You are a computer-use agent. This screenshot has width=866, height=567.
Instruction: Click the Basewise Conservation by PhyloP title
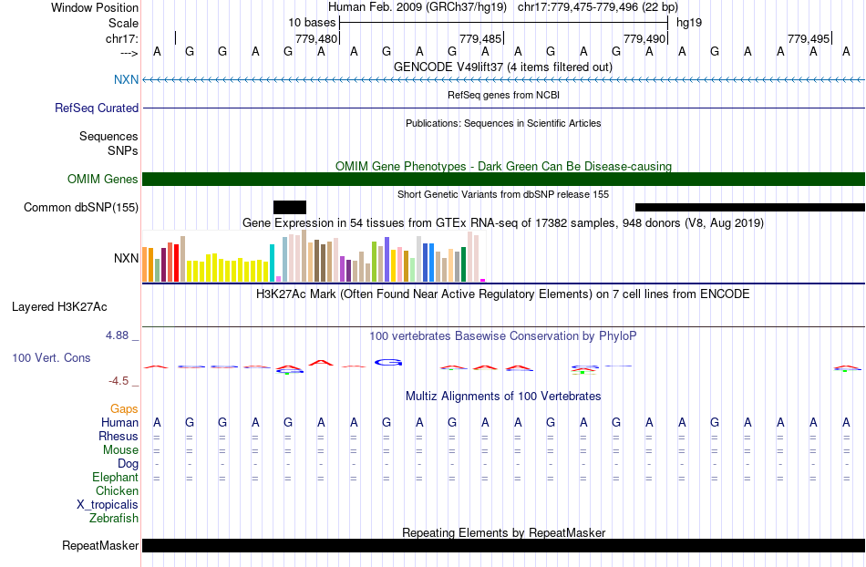point(503,335)
